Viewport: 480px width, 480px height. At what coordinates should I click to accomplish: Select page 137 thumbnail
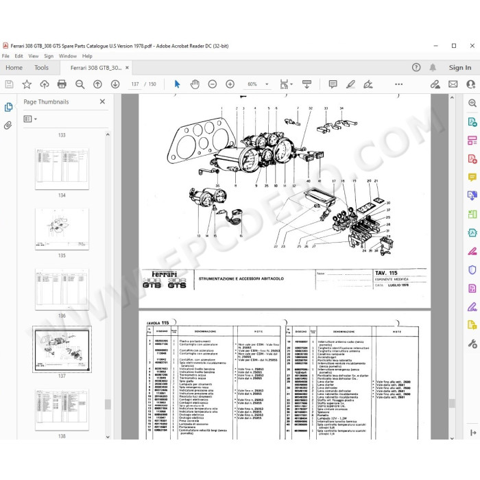(x=62, y=349)
